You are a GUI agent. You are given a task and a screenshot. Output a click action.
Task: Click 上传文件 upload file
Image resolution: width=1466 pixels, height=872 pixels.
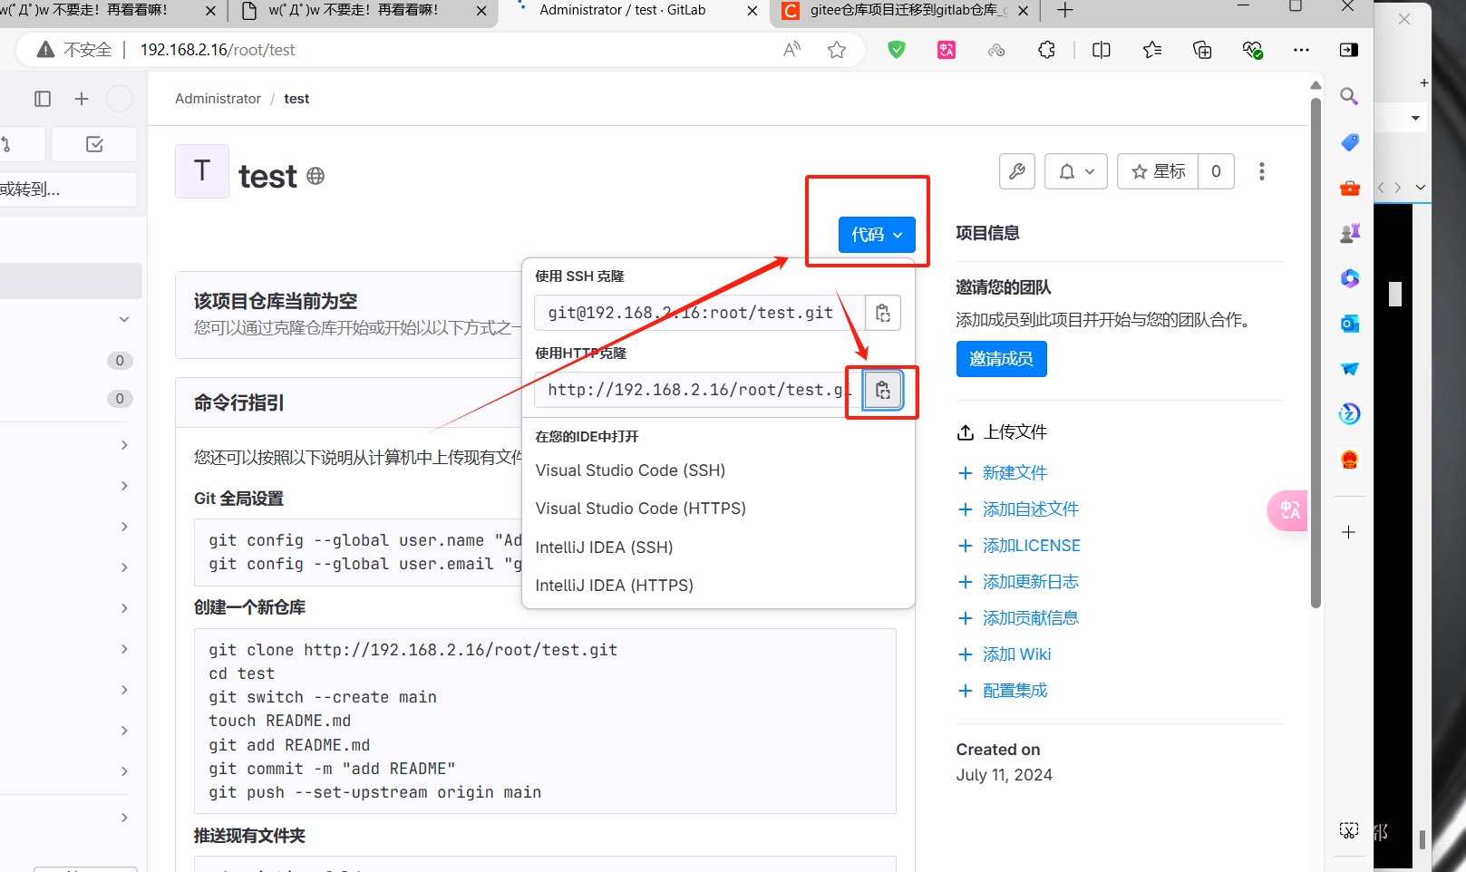coord(1002,432)
